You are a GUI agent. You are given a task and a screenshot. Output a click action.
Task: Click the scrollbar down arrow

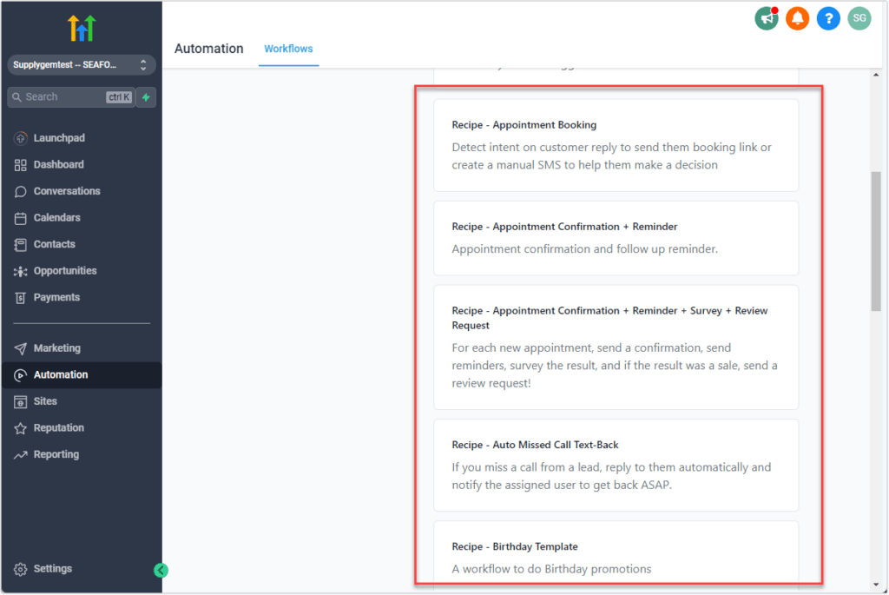tap(876, 585)
